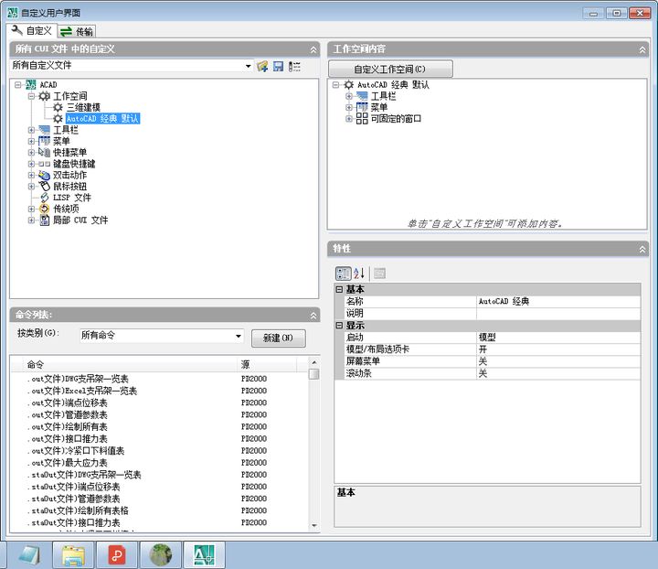
Task: Expand the 快捷菜单 node
Action: click(31, 153)
